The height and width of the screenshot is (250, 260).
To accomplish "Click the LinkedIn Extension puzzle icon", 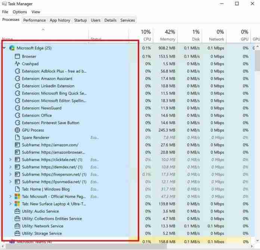I will coord(17,86).
